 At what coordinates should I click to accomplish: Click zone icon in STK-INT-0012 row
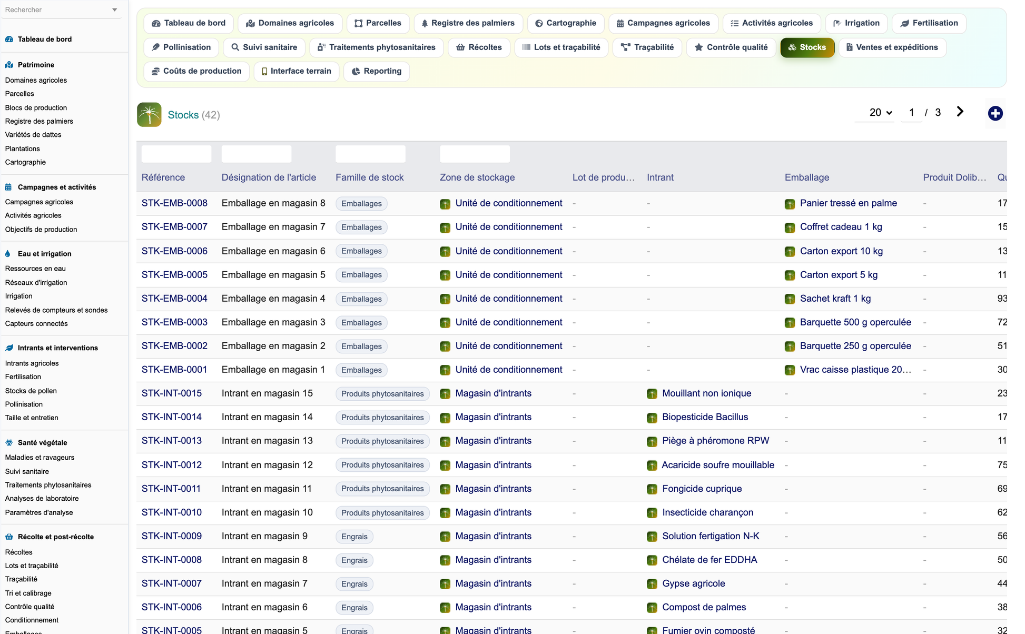[x=445, y=465]
